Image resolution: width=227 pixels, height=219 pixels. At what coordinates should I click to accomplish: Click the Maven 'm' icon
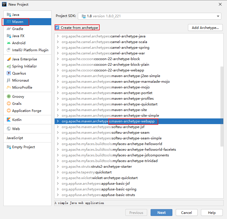(x=9, y=22)
